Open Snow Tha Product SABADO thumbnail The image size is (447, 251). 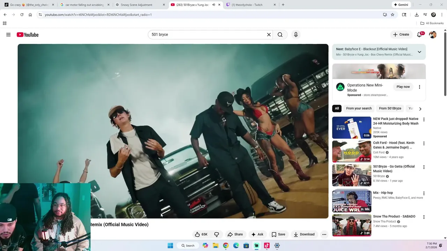[x=352, y=225]
